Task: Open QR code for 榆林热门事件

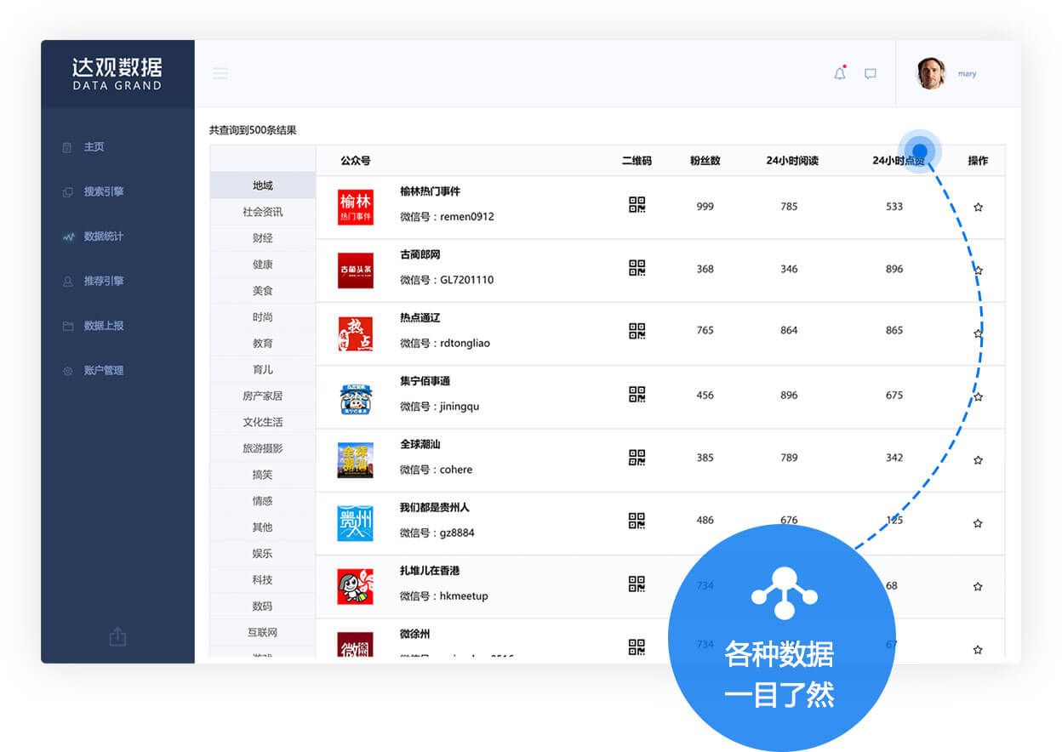Action: click(637, 205)
